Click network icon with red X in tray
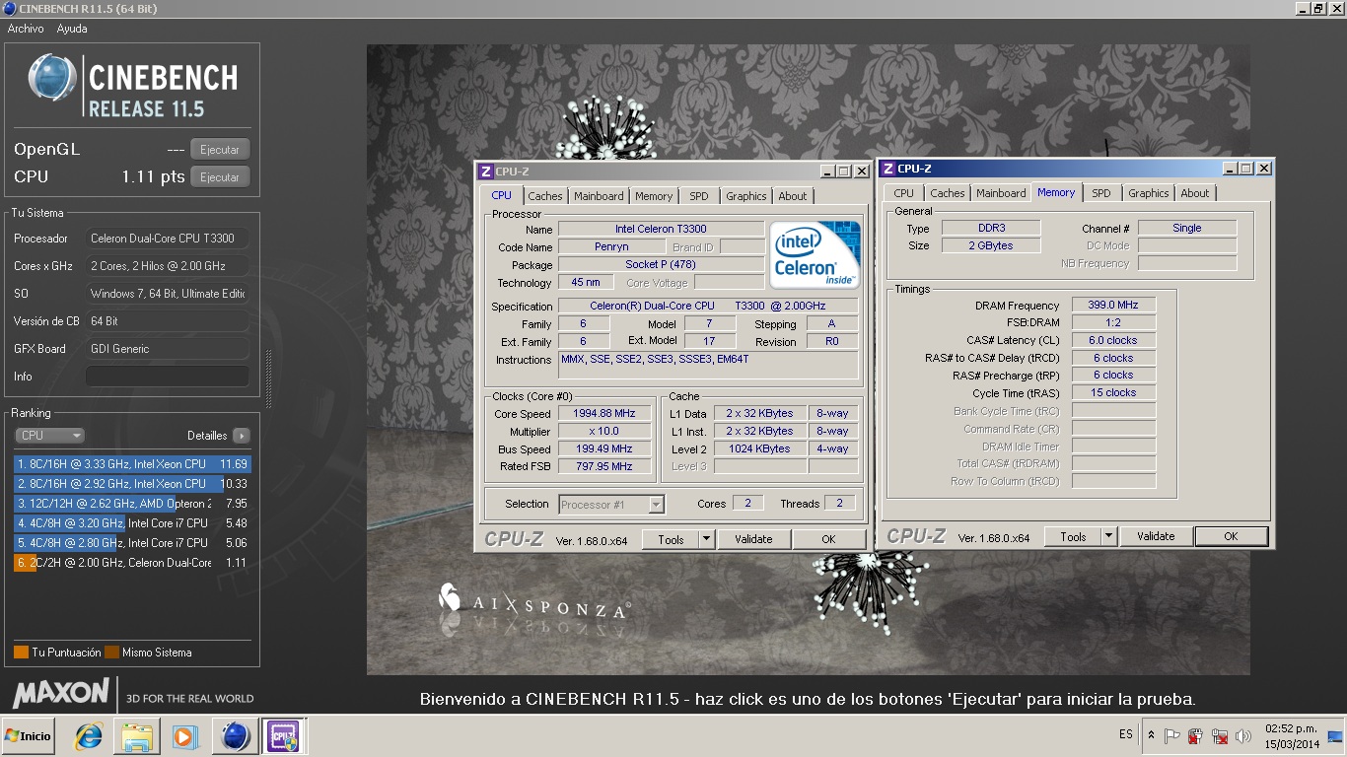1347x757 pixels. 1220,735
